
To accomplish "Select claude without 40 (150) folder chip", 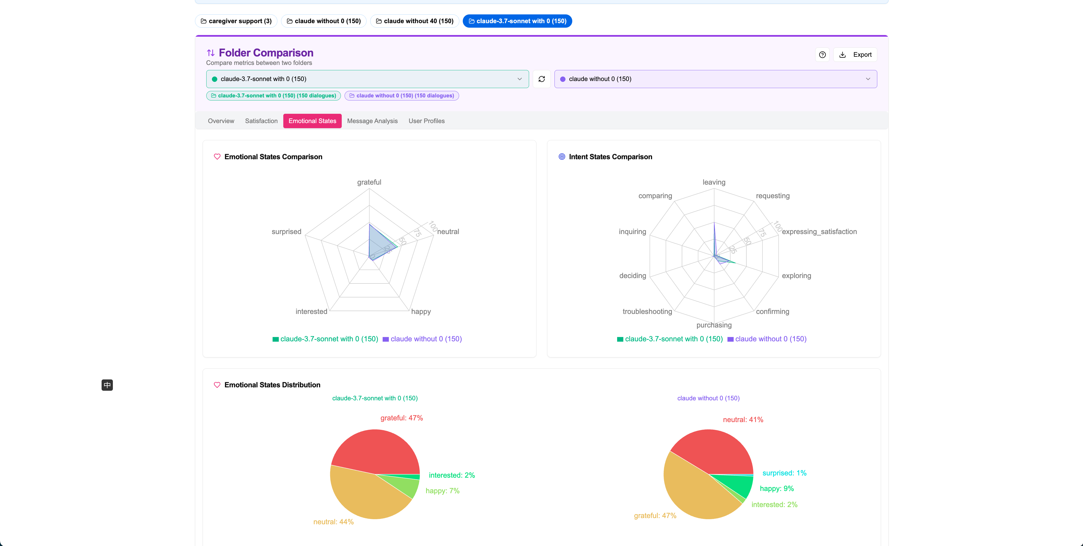I will 414,21.
